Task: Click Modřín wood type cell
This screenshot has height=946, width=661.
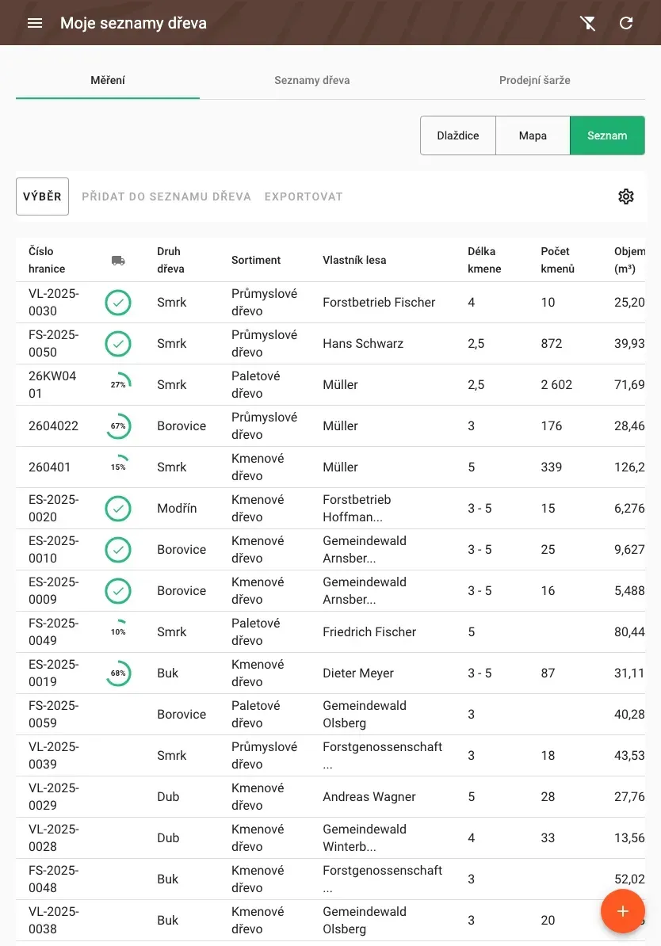Action: 177,508
